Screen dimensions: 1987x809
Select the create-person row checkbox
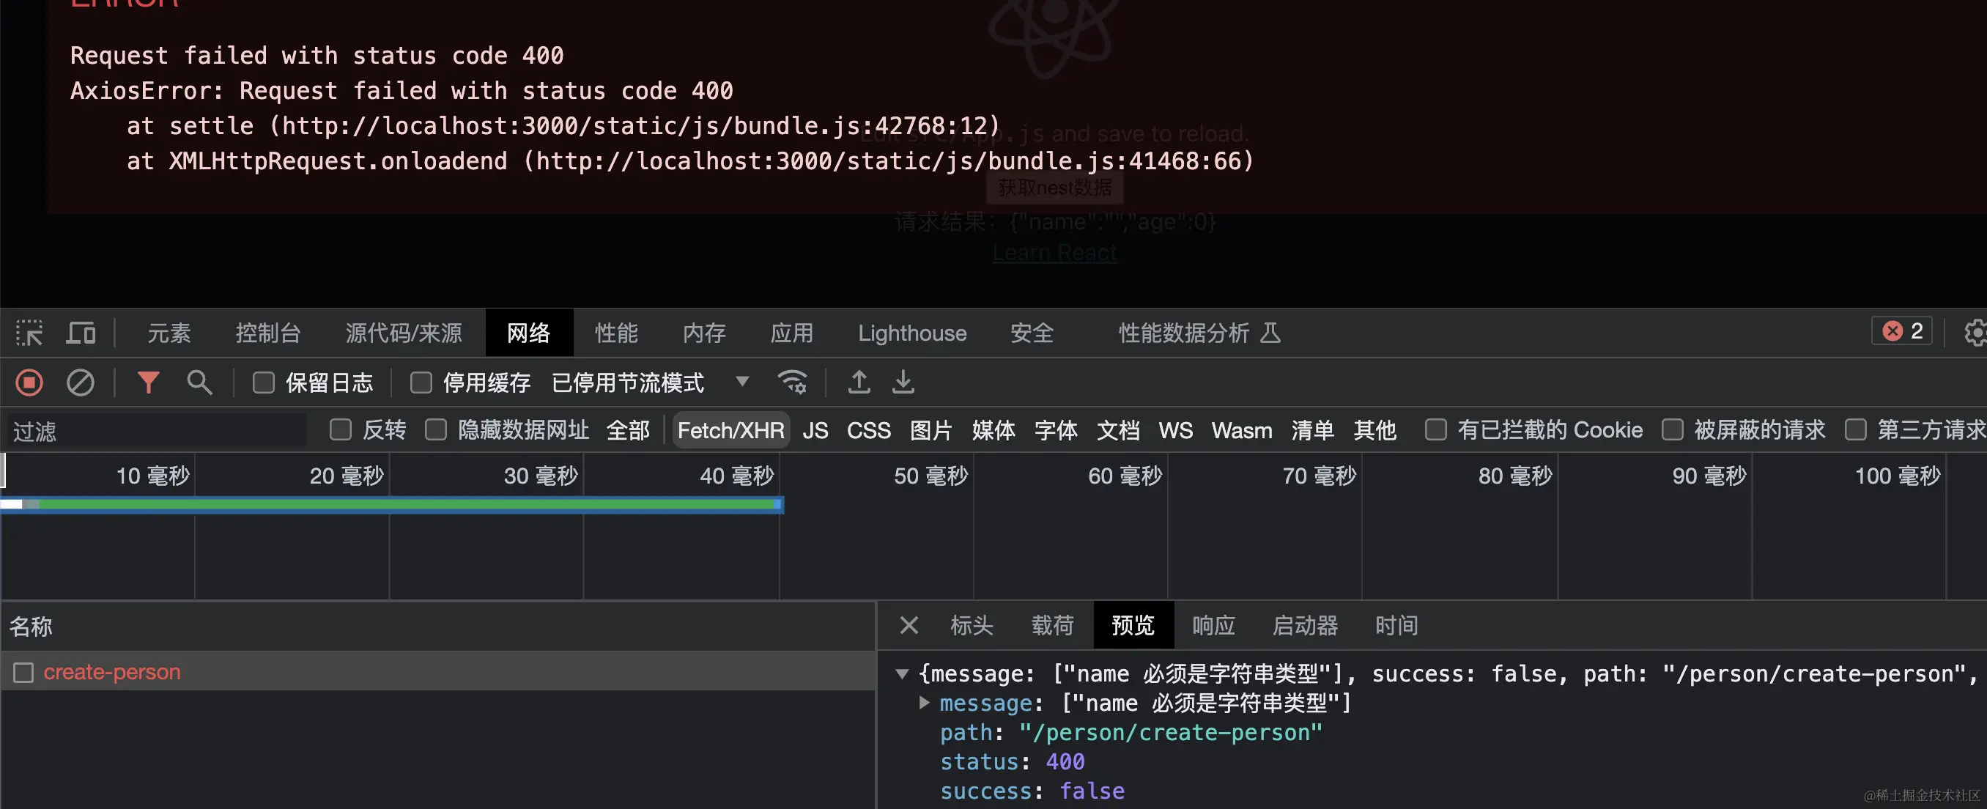point(24,673)
